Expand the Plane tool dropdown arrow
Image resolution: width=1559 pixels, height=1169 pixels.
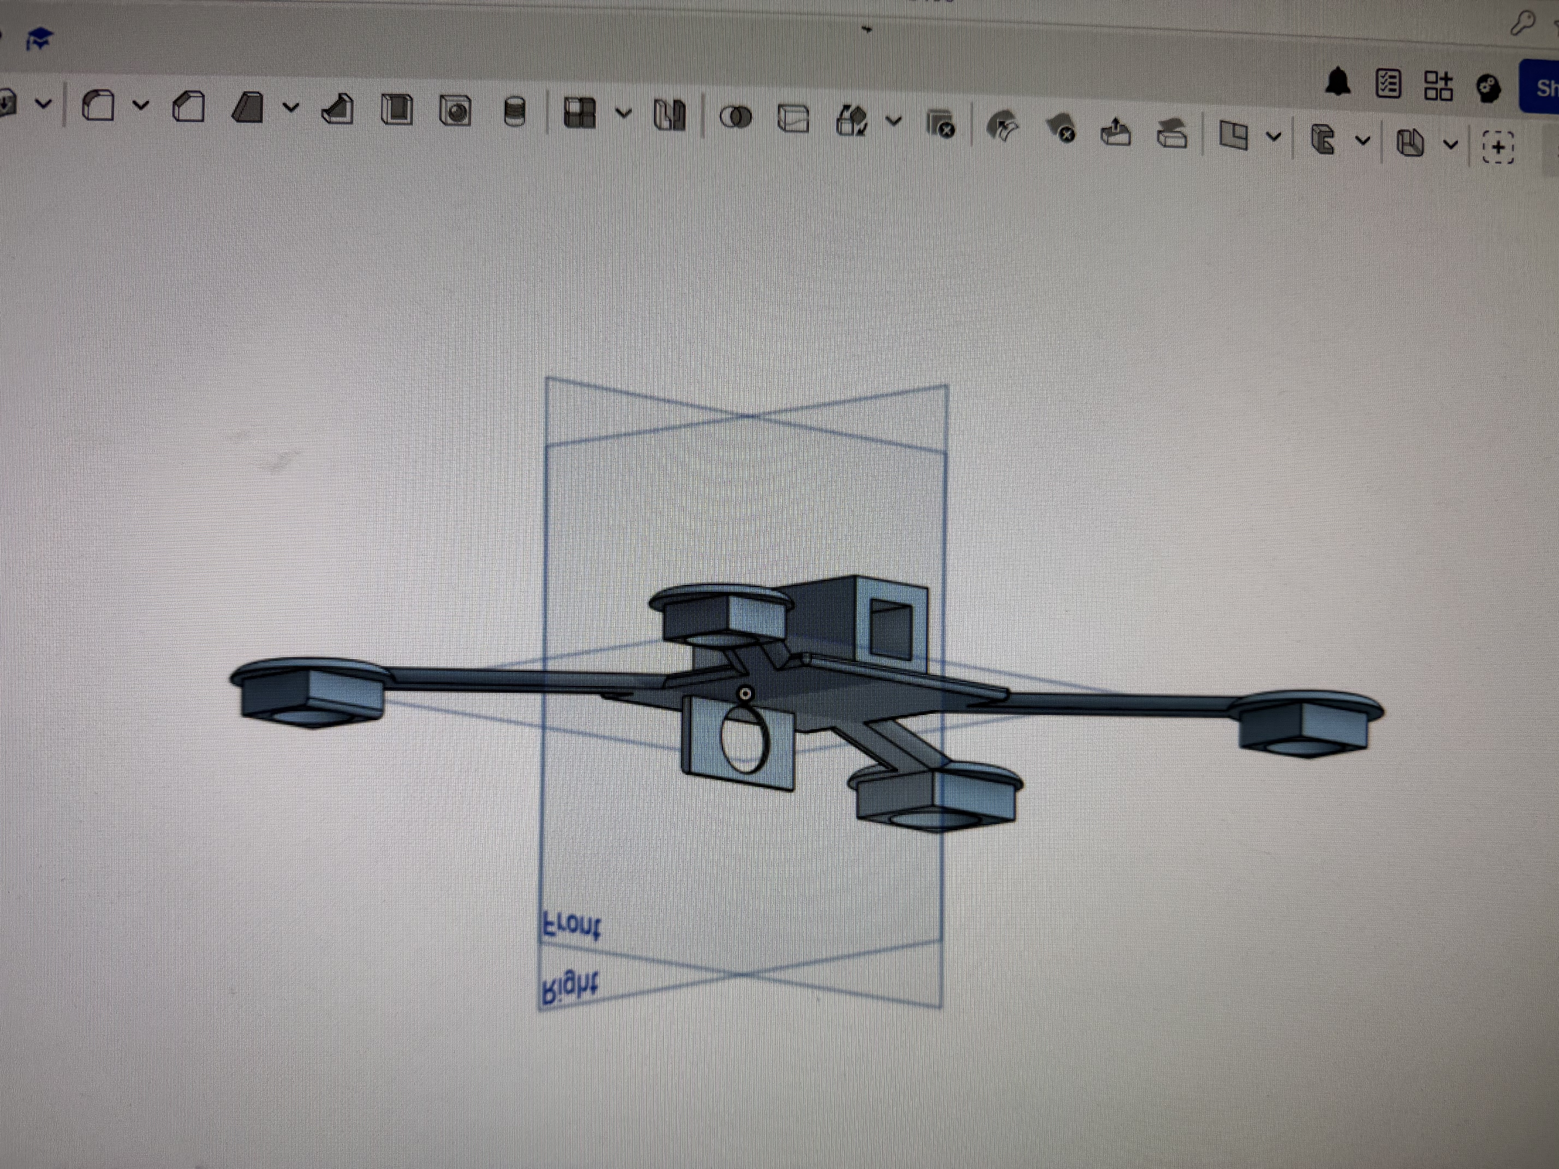(1274, 137)
